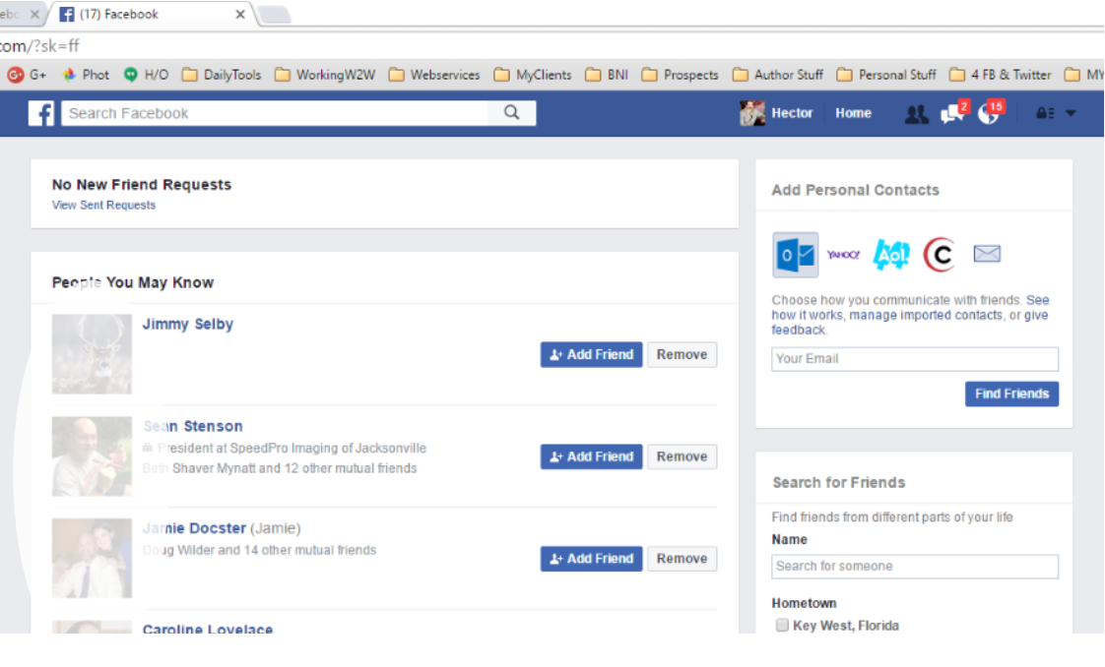The width and height of the screenshot is (1105, 667).
Task: Open the 4 FB & Twitter bookmark folder
Action: 1000,75
